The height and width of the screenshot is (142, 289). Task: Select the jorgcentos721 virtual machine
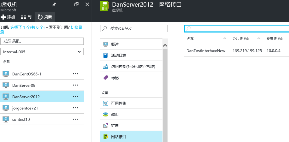click(x=26, y=108)
